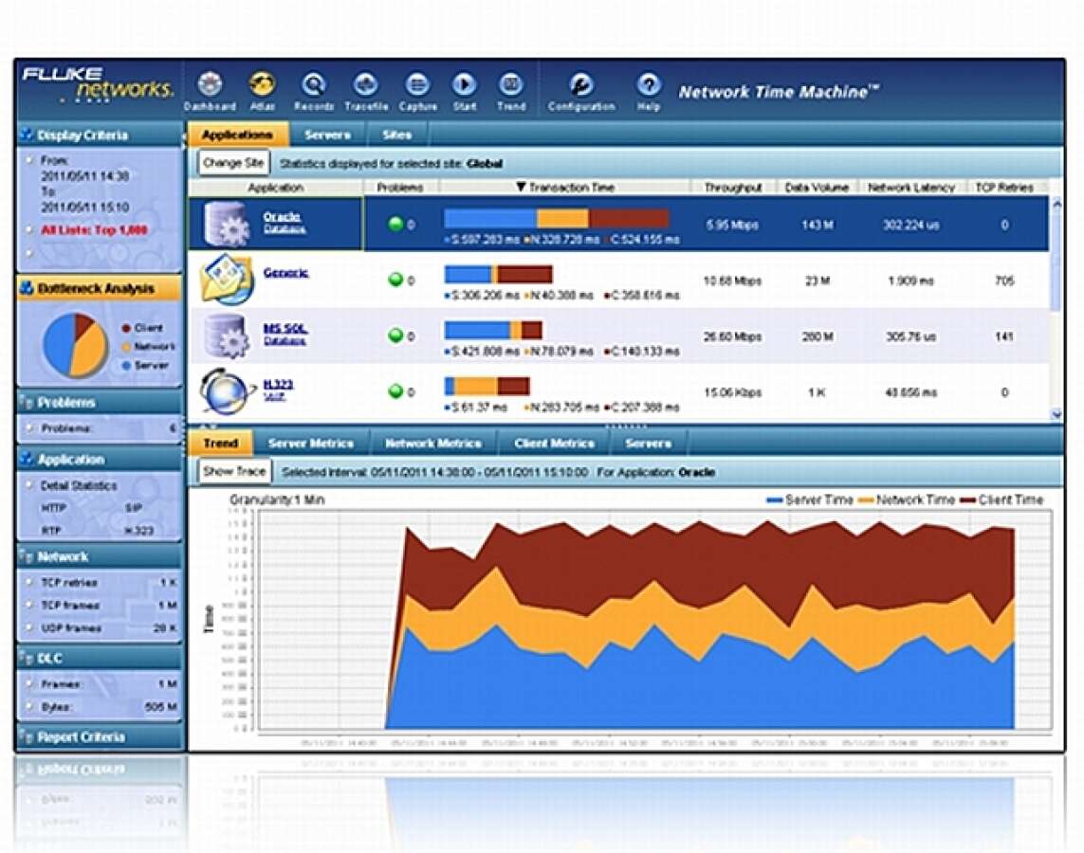Viewport: 1084px width, 853px height.
Task: Open the Configuration wrench icon
Action: pos(580,85)
